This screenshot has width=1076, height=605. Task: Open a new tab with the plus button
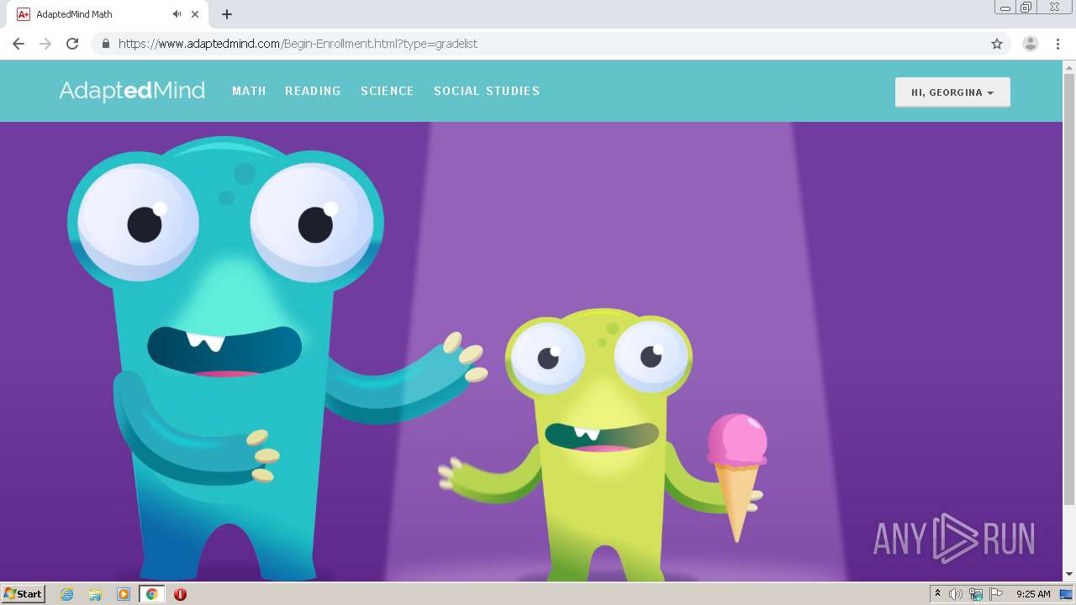[x=227, y=14]
